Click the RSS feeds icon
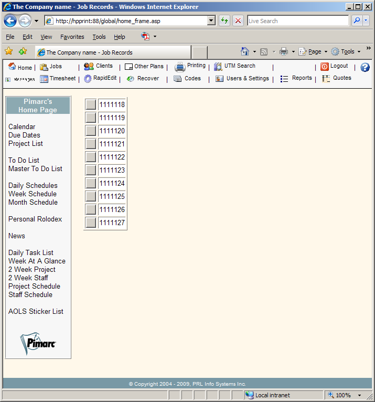Image resolution: width=375 pixels, height=402 pixels. pos(264,52)
